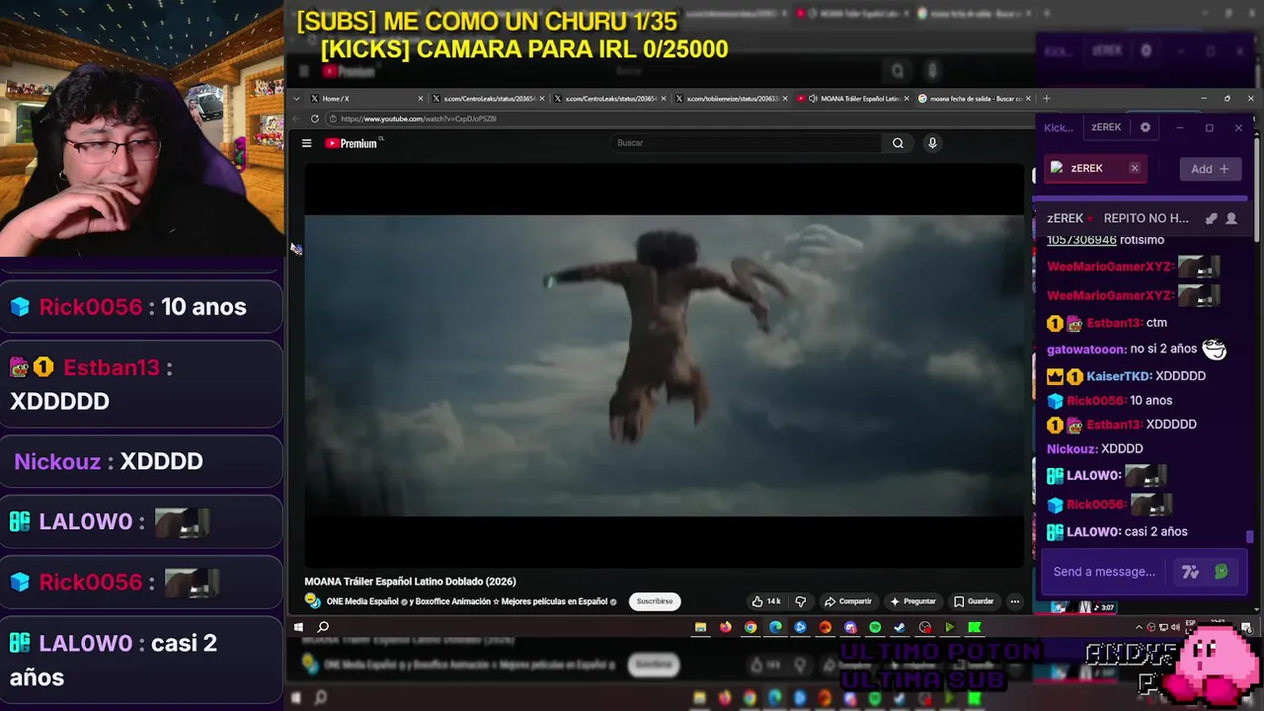Open the pin icon in chat header
The width and height of the screenshot is (1264, 711).
(1211, 218)
